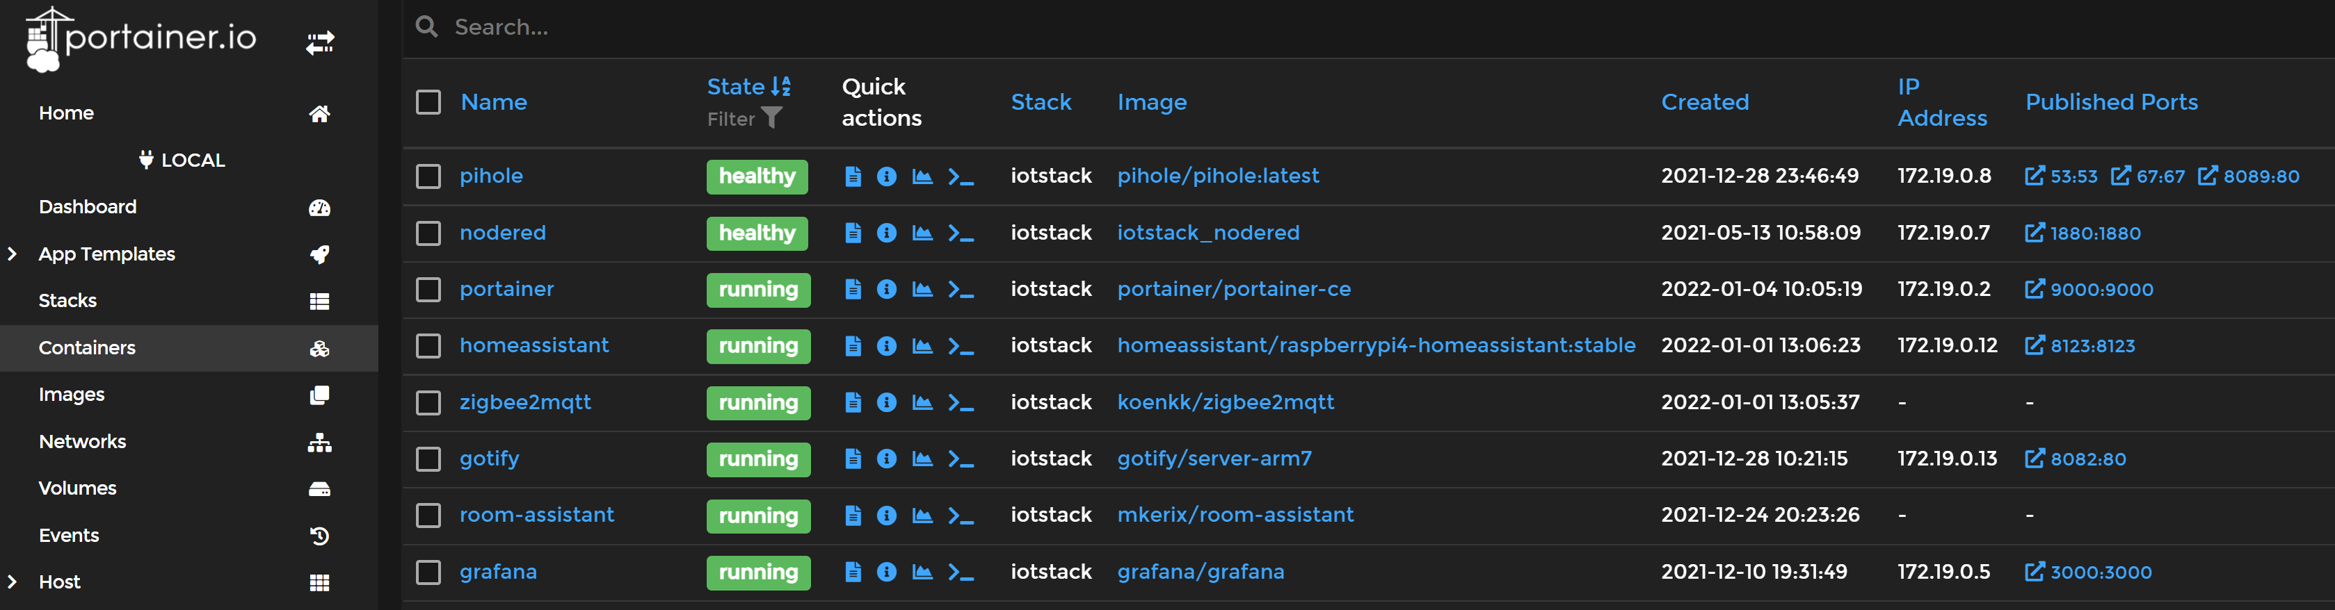View stats chart icon for room-assistant
The width and height of the screenshot is (2335, 610).
(922, 515)
